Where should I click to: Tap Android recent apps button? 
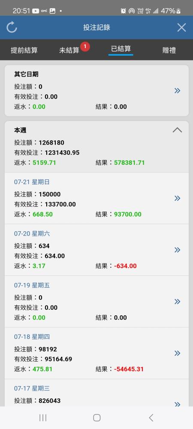pos(43,417)
